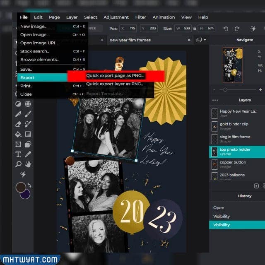
Task: Choose Save from File menu
Action: click(x=53, y=69)
